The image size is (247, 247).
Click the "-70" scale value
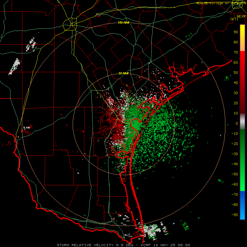click(235, 195)
